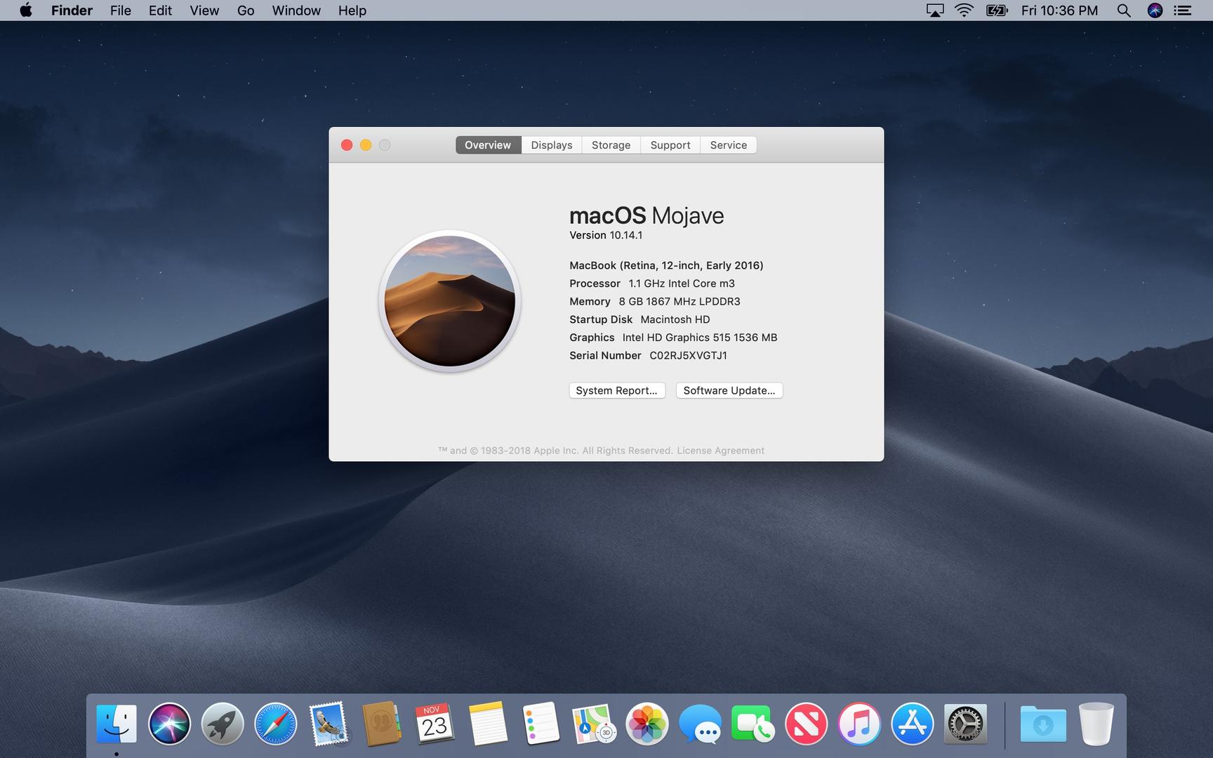Open Wi-Fi status menu
Screen dimensions: 1213x758
click(x=965, y=11)
